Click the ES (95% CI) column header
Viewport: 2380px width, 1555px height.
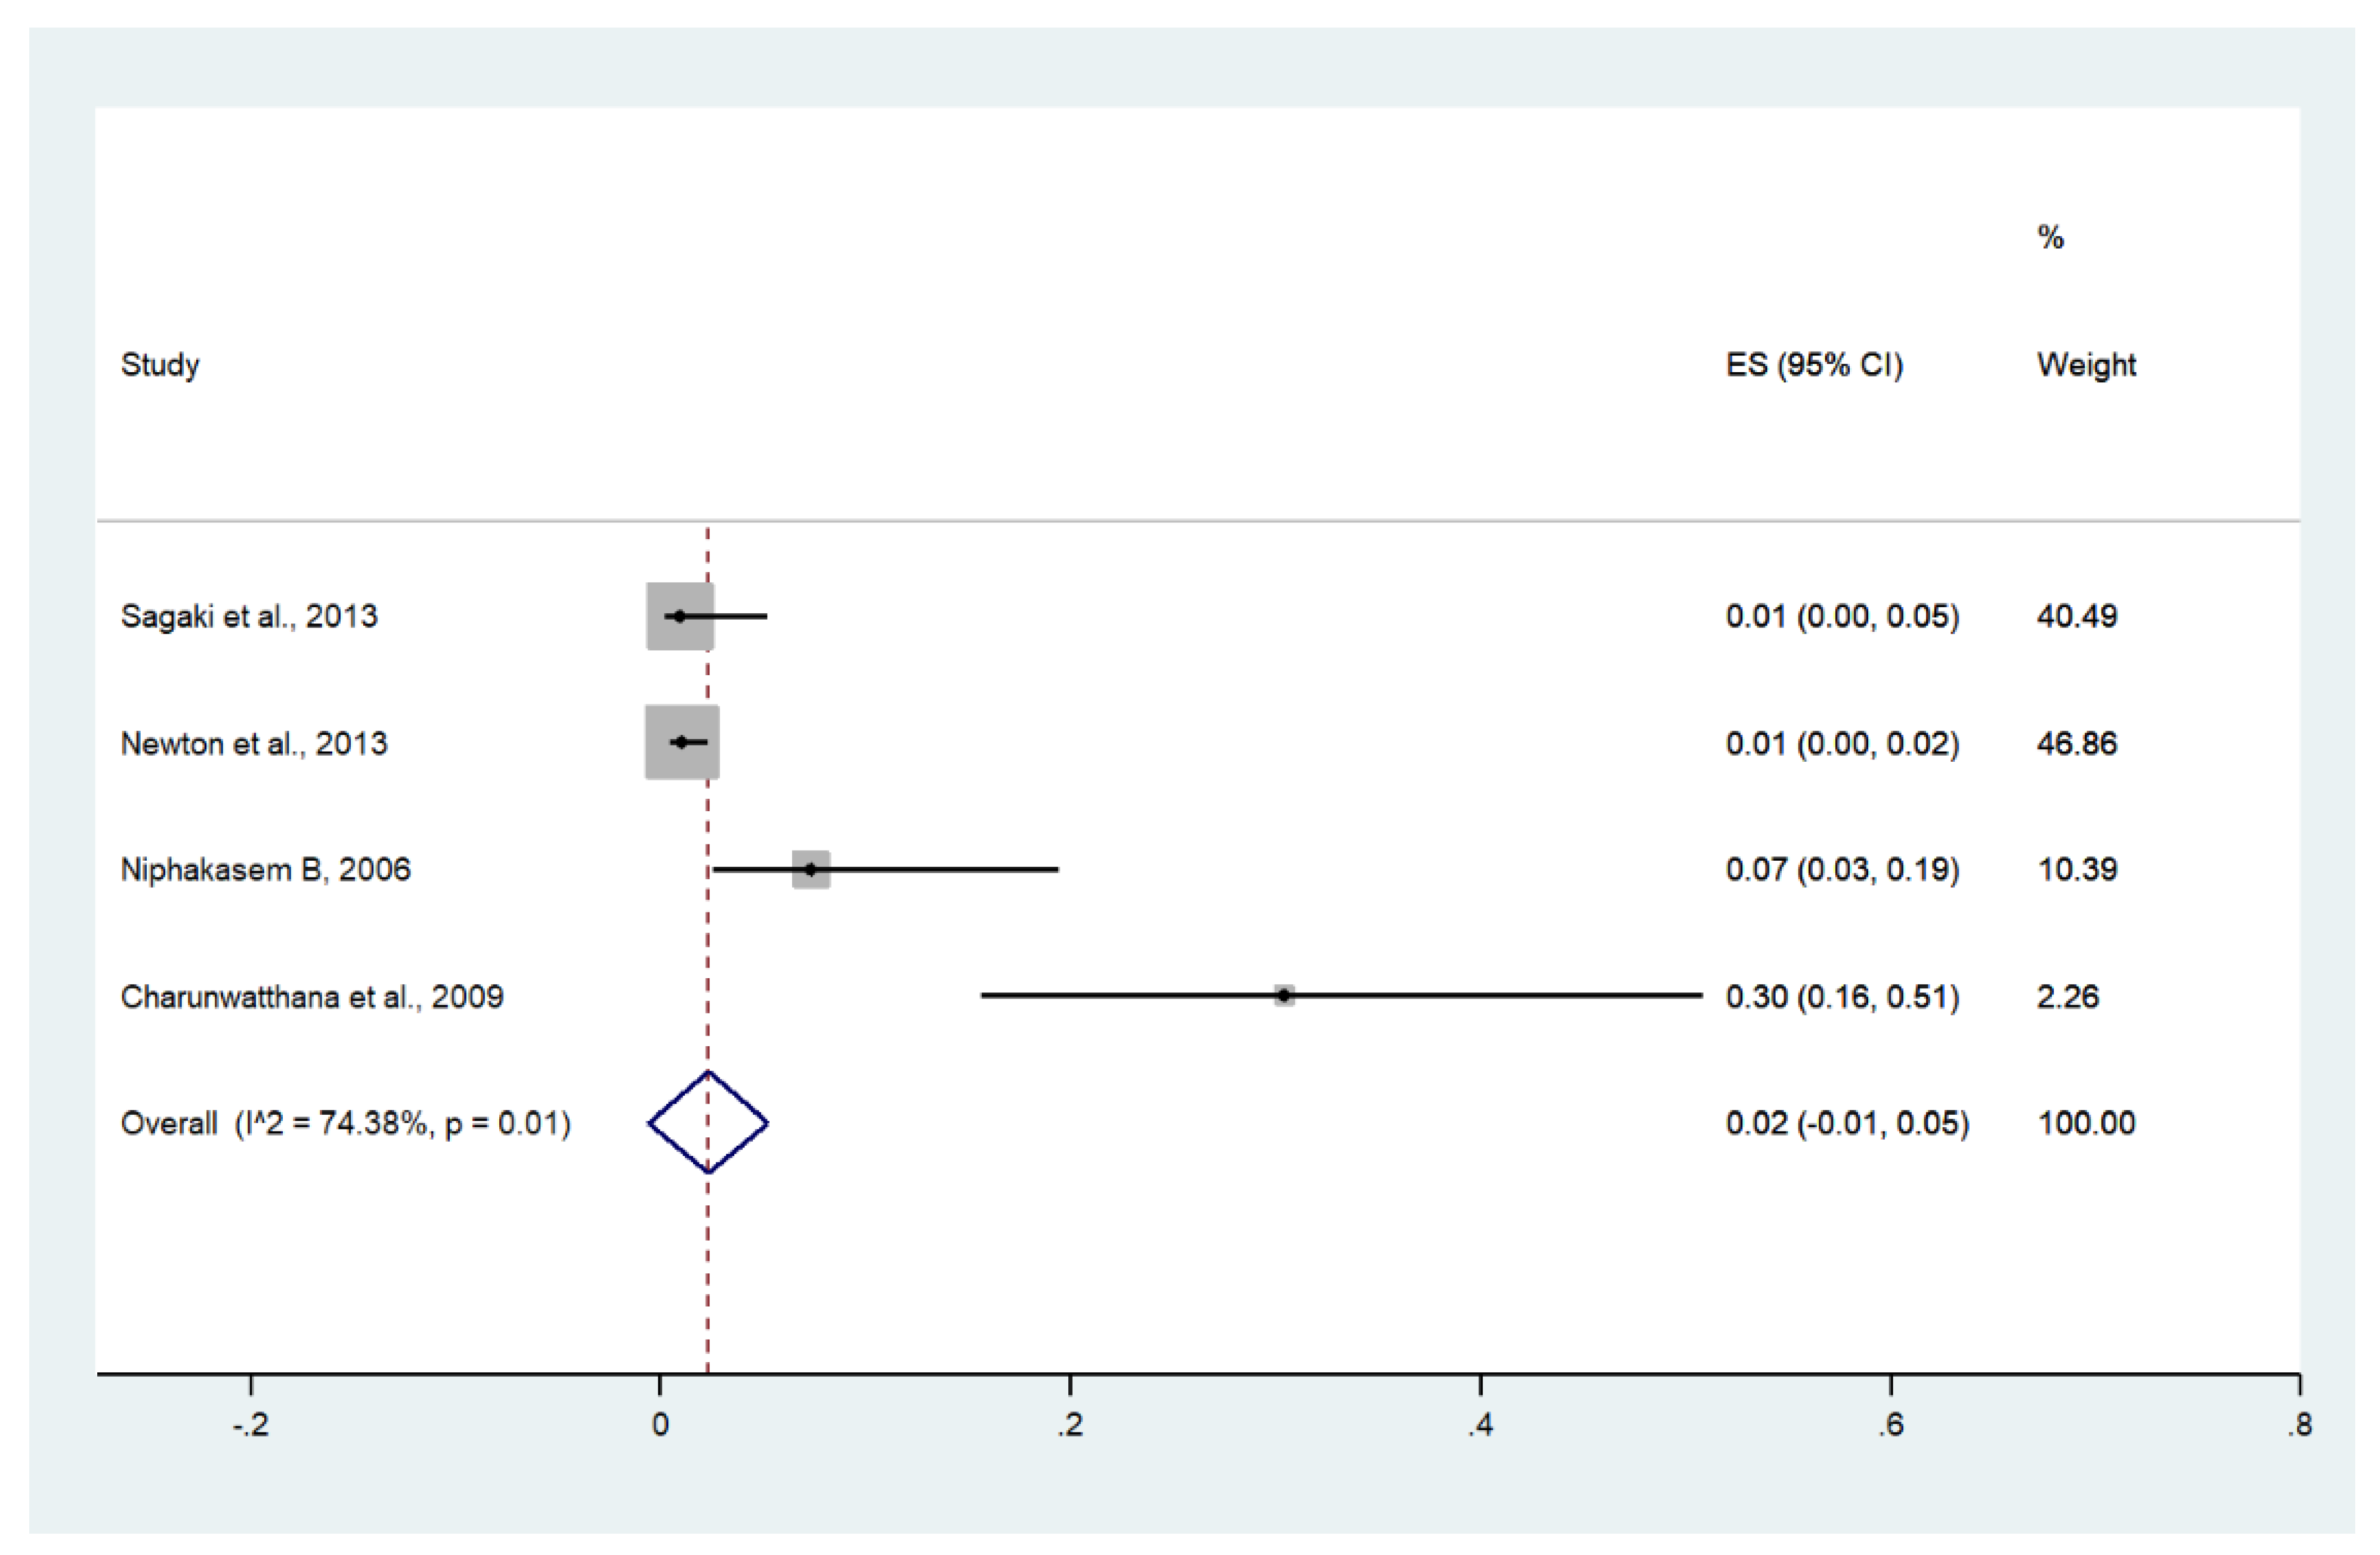pos(1814,365)
